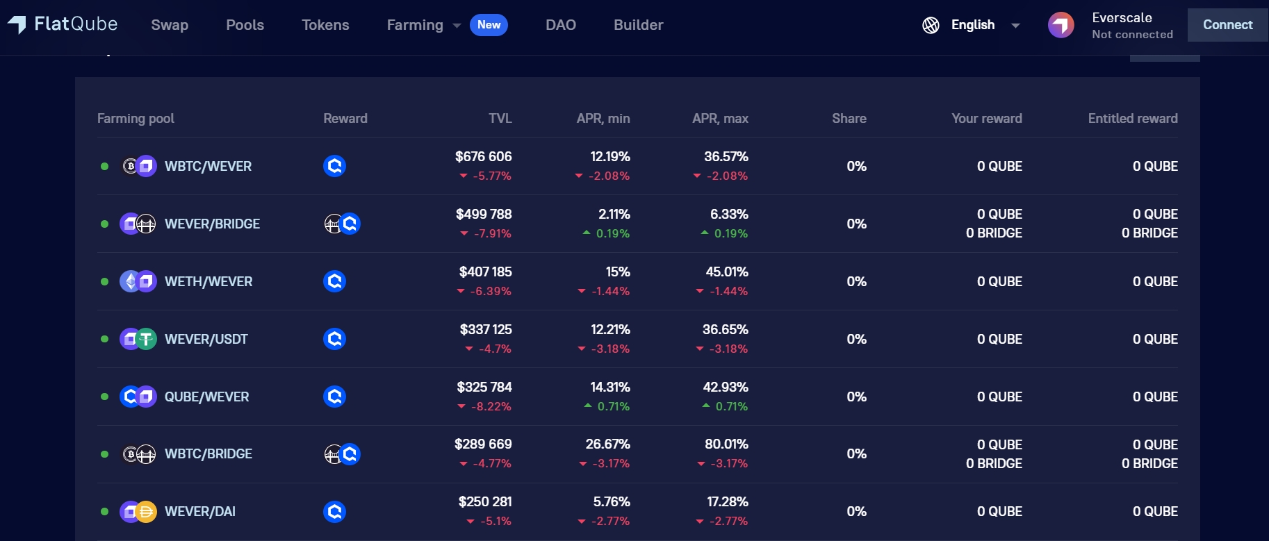Screen dimensions: 1269x541
Task: Navigate to the DAO page
Action: [x=561, y=25]
